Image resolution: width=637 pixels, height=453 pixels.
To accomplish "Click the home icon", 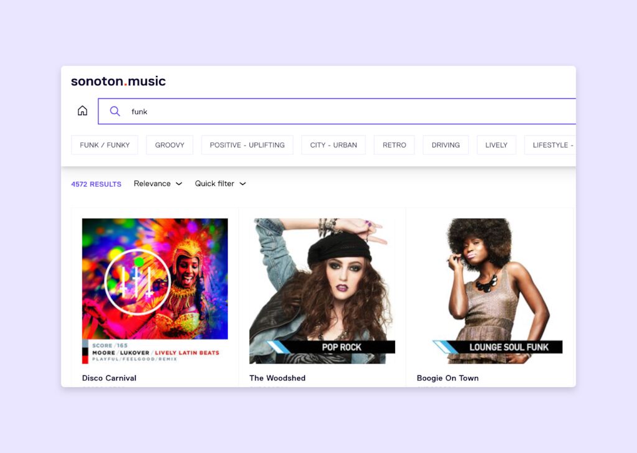I will pos(82,111).
